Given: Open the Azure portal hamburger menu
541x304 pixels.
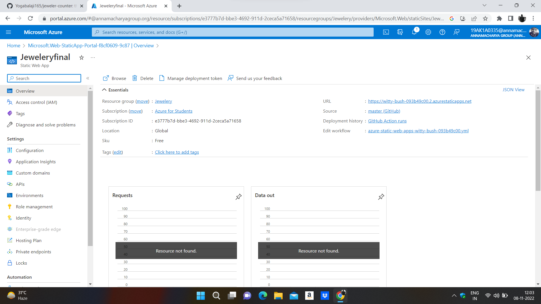Looking at the screenshot, I should [8, 32].
